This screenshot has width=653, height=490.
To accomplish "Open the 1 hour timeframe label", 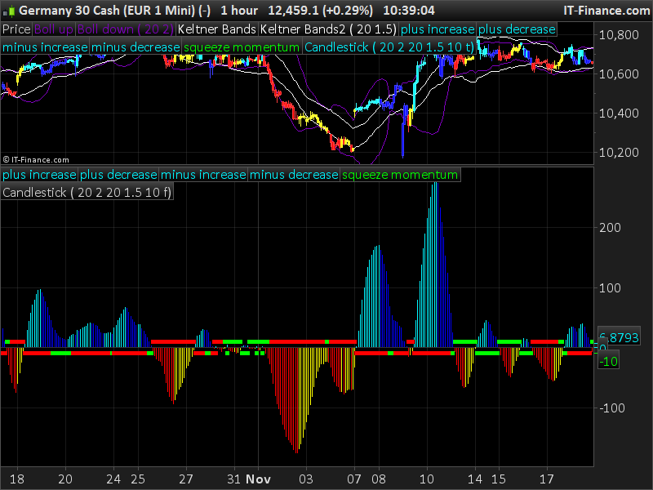I will coord(239,11).
